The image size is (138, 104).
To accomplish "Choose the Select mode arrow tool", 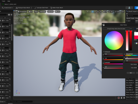I will [x=88, y=12].
